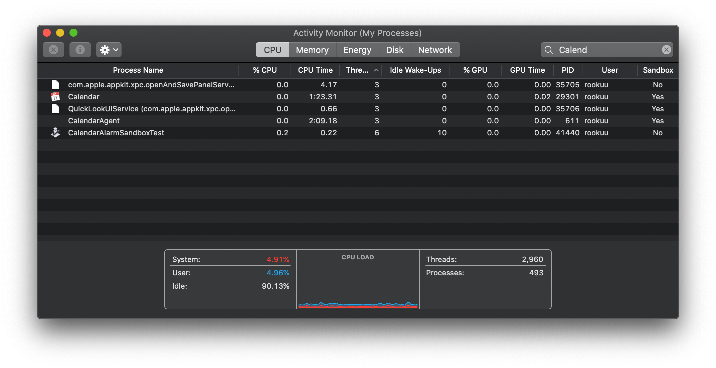
Task: Select the com.apple.appkit.xpc.openAndSavePanelServ... process name
Action: (x=151, y=85)
